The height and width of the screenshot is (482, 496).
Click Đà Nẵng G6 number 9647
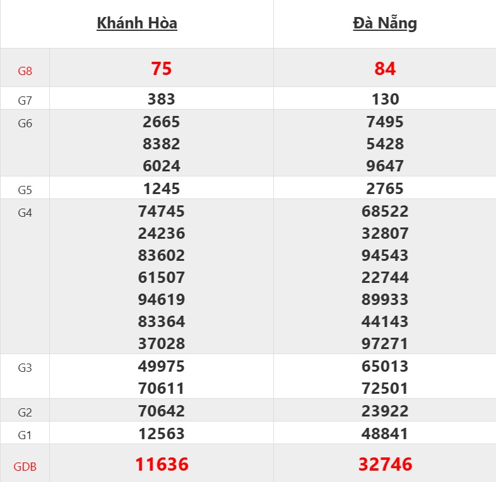pos(385,166)
